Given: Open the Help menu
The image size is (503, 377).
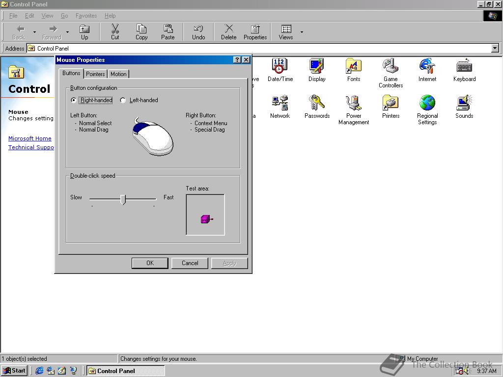Looking at the screenshot, I should pos(110,16).
